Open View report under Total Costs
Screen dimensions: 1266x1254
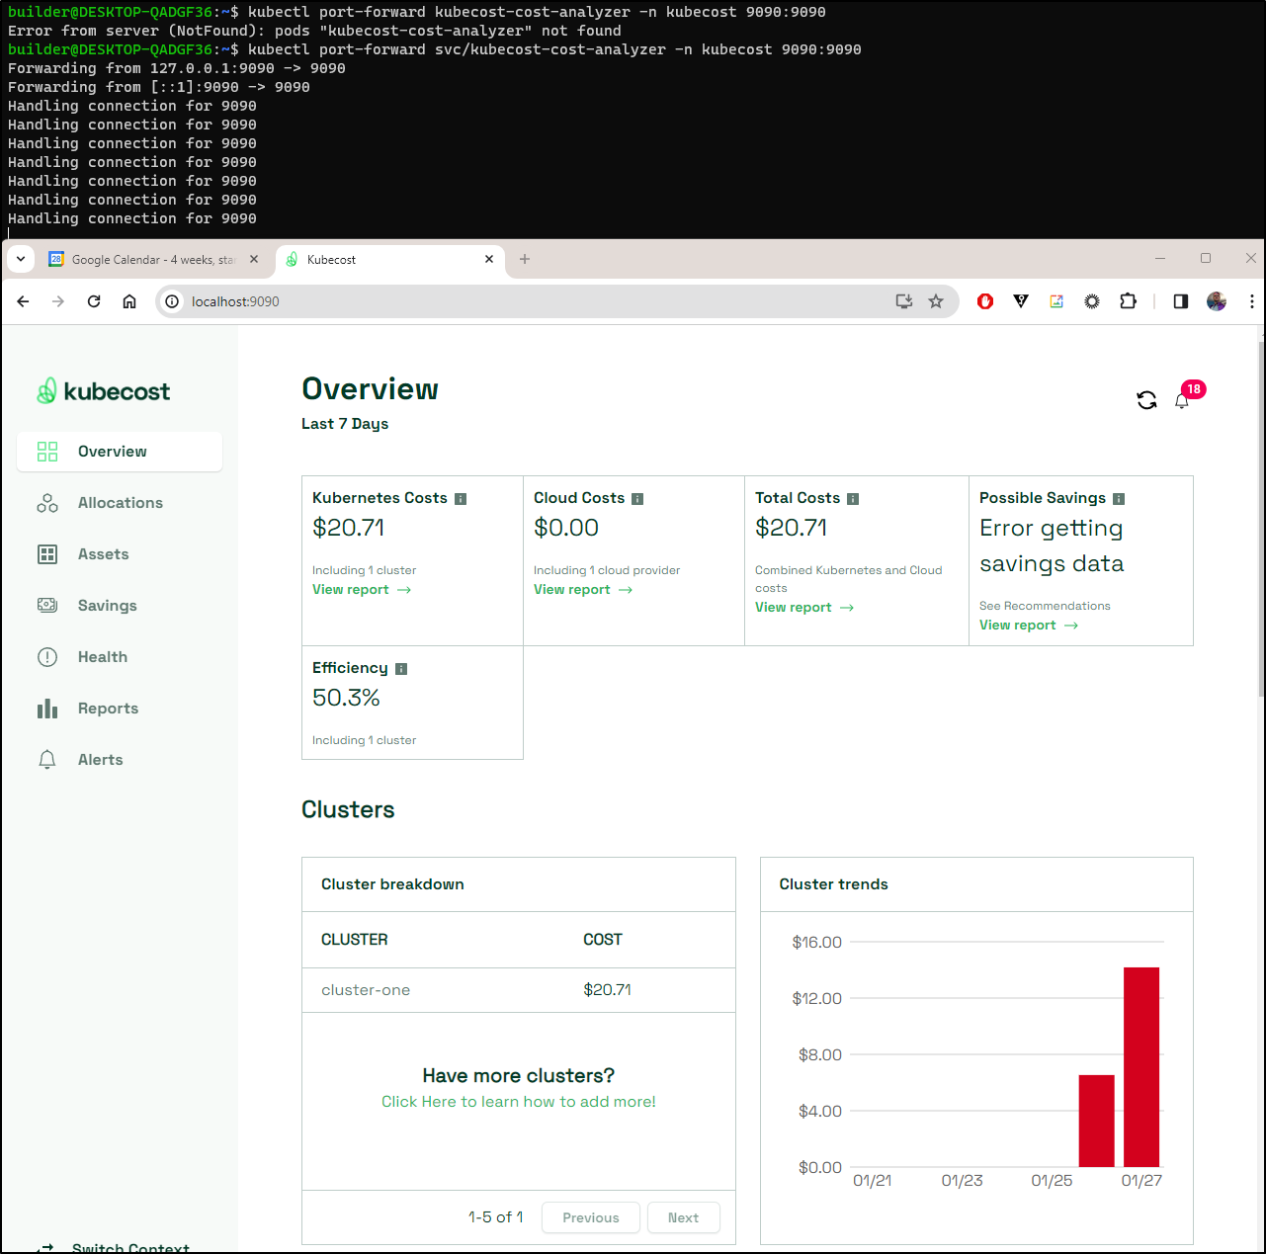click(x=804, y=608)
